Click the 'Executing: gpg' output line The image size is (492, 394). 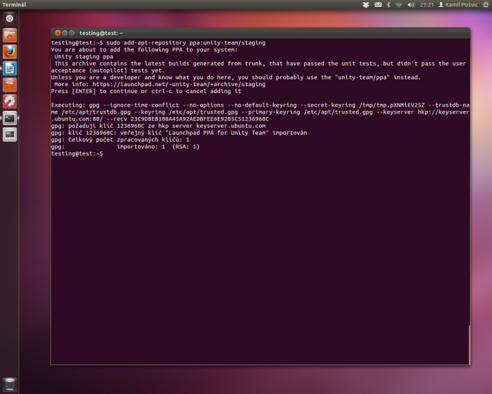coord(260,112)
